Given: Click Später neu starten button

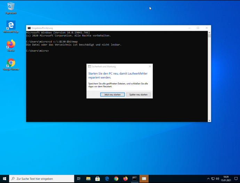Looking at the screenshot, I should (x=138, y=94).
